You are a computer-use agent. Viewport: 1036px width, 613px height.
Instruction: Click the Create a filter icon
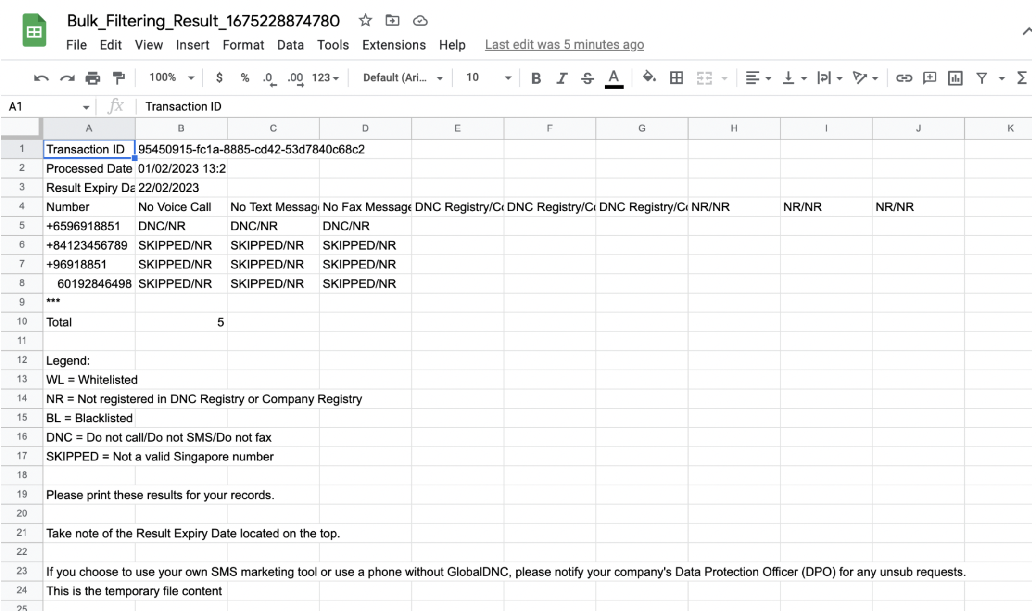[982, 78]
